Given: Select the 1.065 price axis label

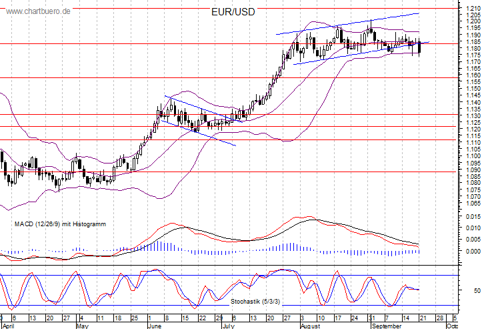Looking at the screenshot, I should point(471,204).
